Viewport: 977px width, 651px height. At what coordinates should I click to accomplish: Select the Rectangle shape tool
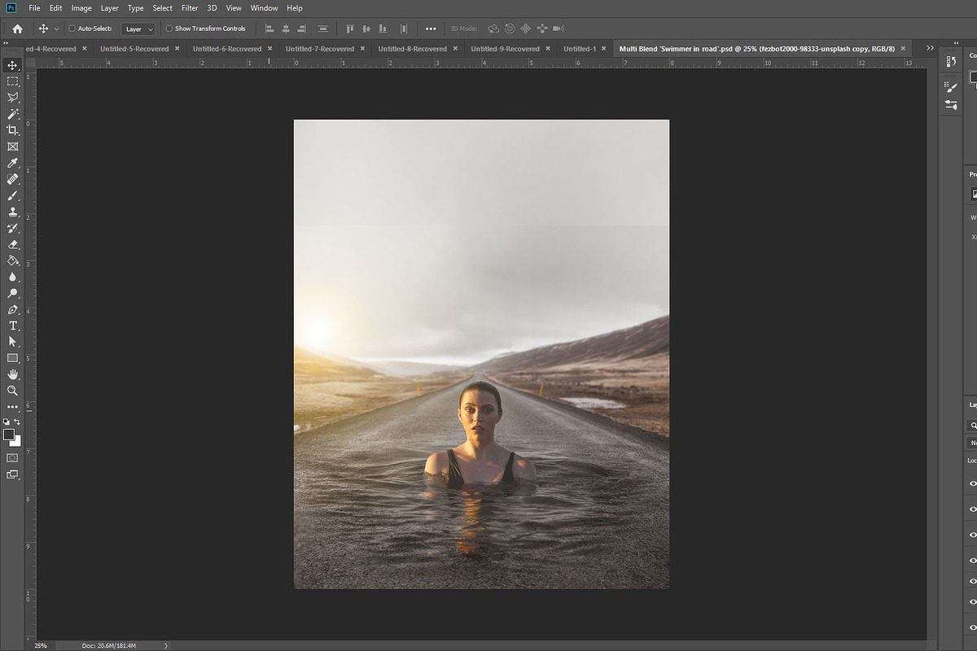tap(12, 358)
